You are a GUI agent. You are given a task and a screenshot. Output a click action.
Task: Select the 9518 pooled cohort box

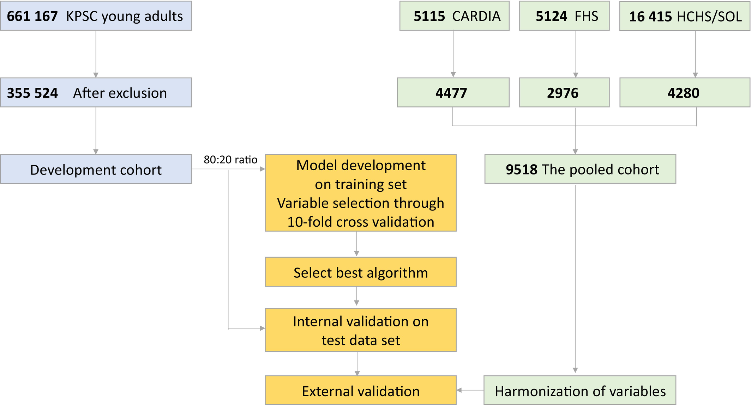580,169
